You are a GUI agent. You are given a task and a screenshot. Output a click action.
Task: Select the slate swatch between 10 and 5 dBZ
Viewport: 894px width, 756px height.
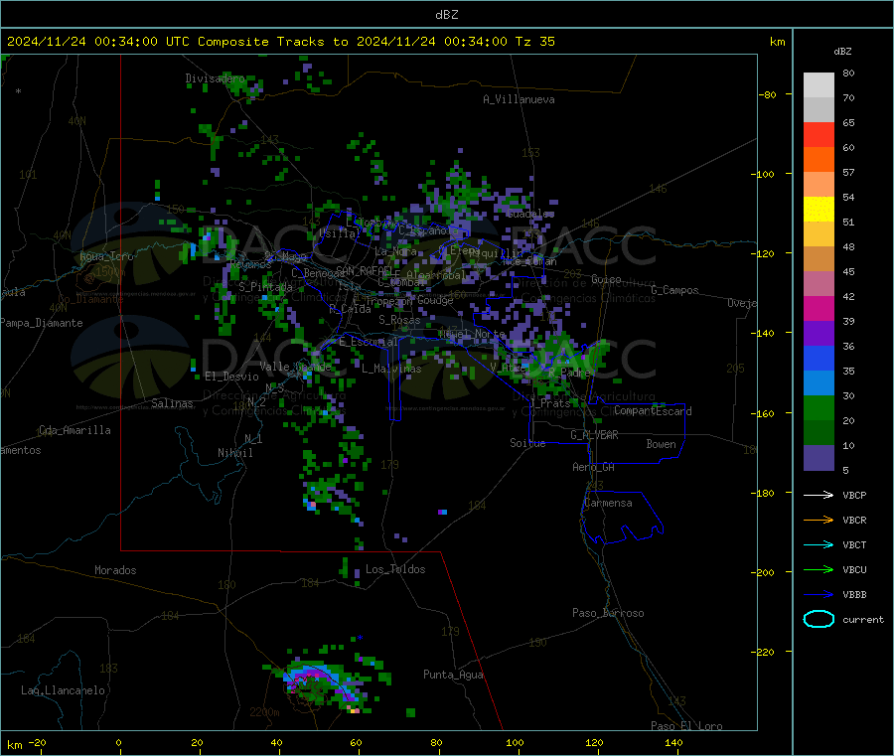pos(819,458)
